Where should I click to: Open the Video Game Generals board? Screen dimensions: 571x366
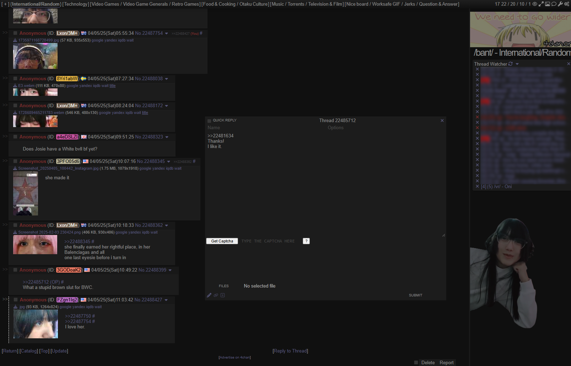tap(145, 4)
